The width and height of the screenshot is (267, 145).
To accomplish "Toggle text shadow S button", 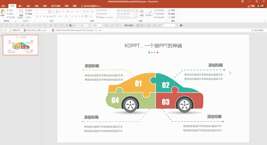I will [x=48, y=16].
